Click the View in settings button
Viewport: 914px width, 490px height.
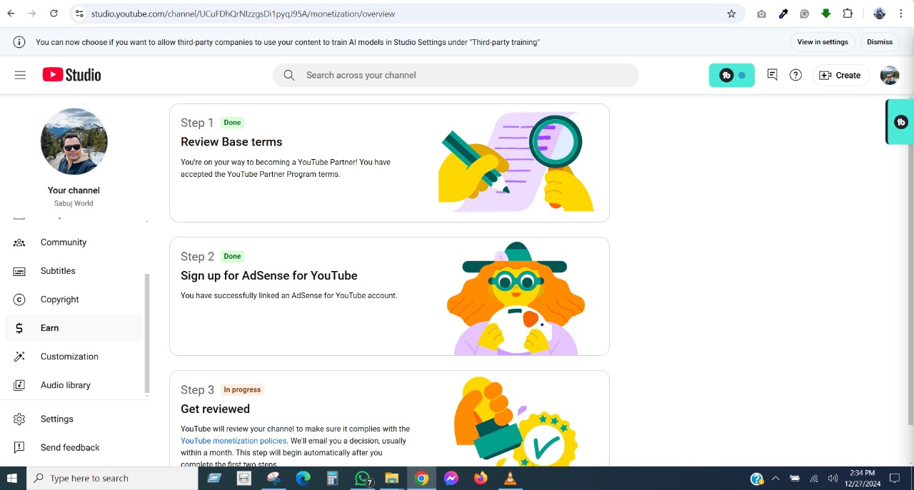tap(823, 42)
